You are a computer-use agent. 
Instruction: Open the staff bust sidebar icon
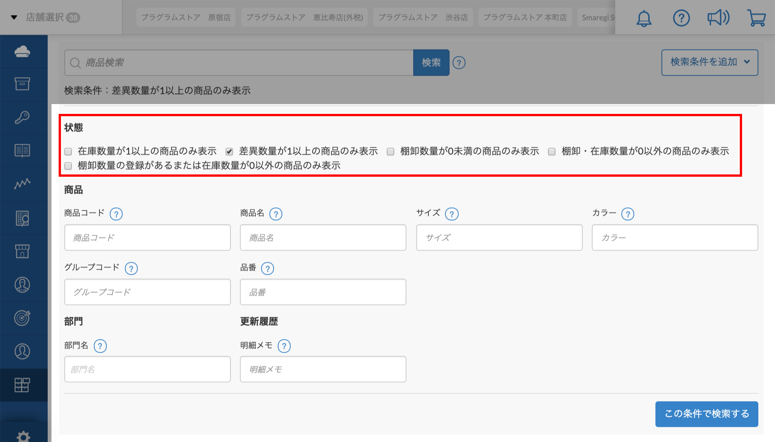click(x=22, y=285)
